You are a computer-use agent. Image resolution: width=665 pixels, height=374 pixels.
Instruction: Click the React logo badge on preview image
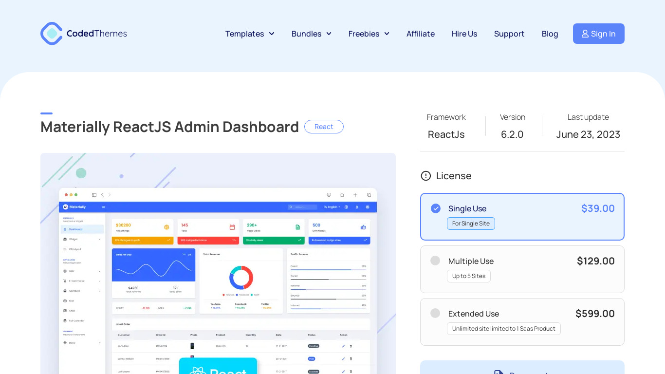[218, 366]
